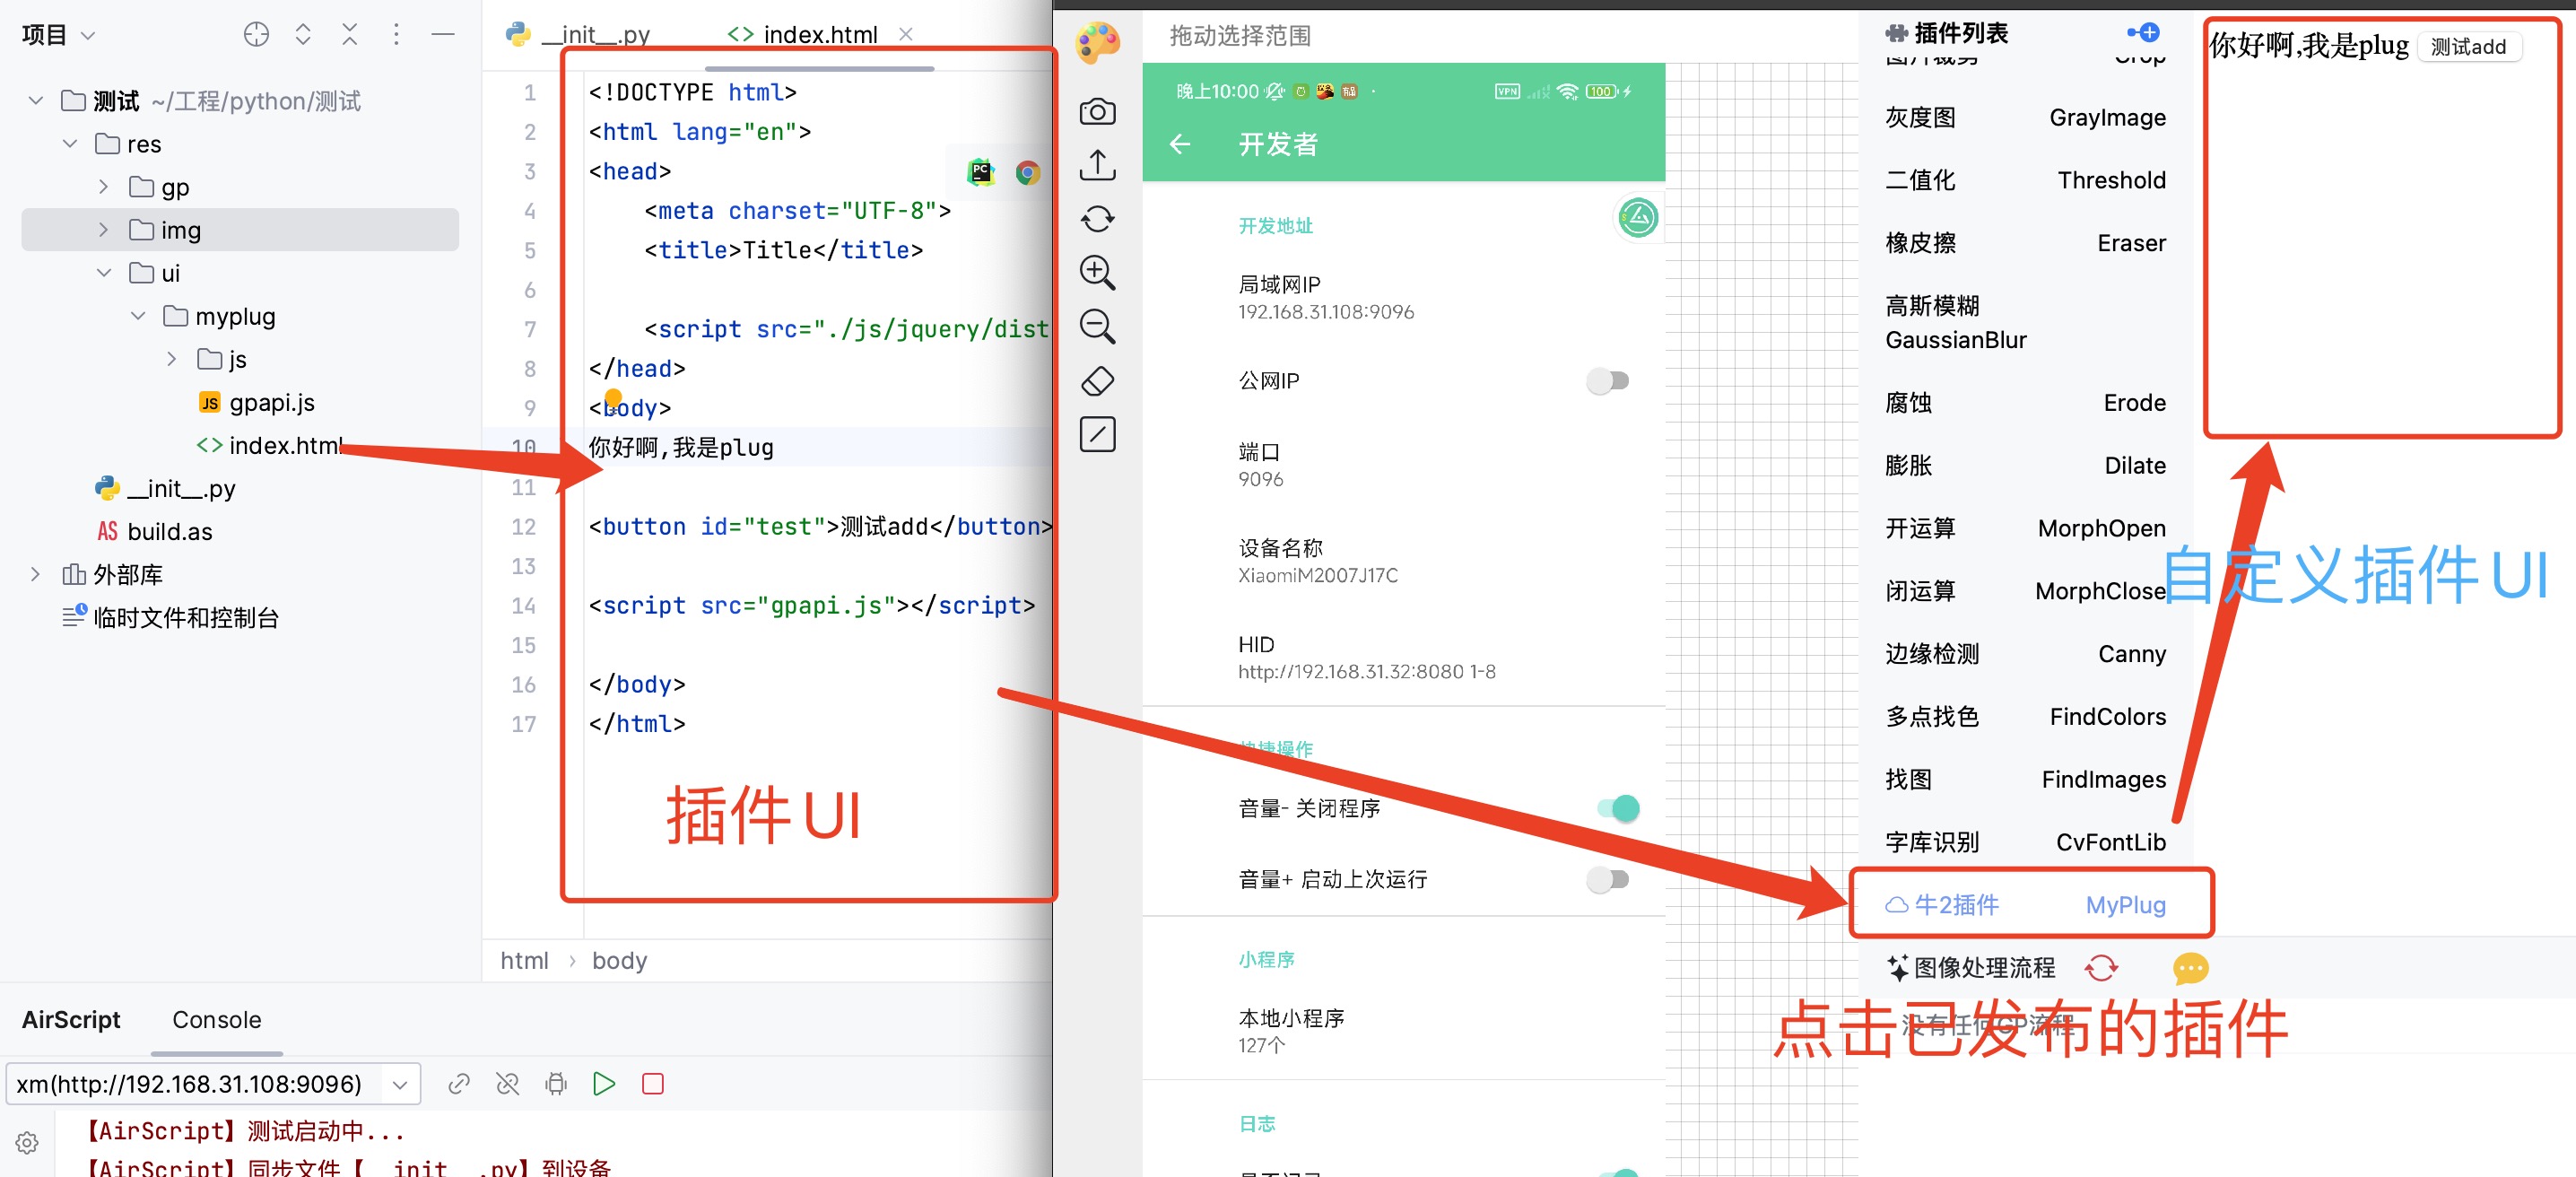Expand the js folder
The height and width of the screenshot is (1177, 2576).
172,359
